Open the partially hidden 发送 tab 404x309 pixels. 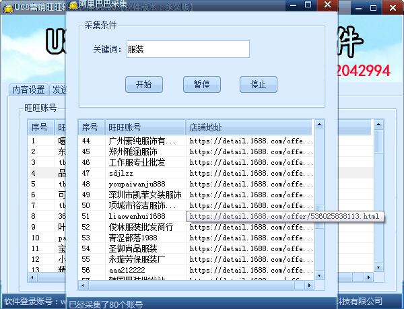pos(58,90)
